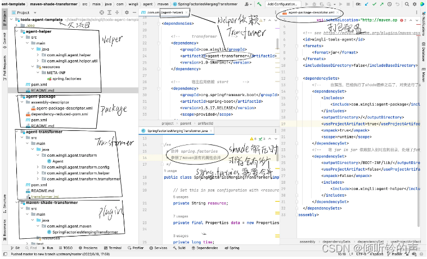427x259 pixels.
Task: Click the Run with Coverage icon
Action: click(x=321, y=4)
